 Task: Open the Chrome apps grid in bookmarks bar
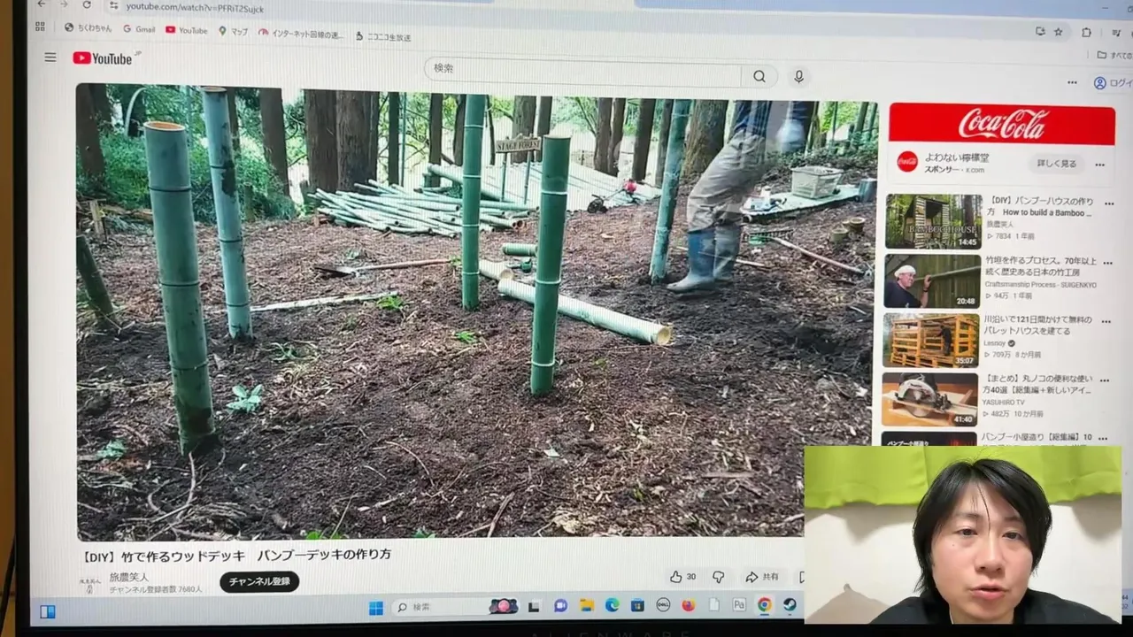pyautogui.click(x=40, y=27)
